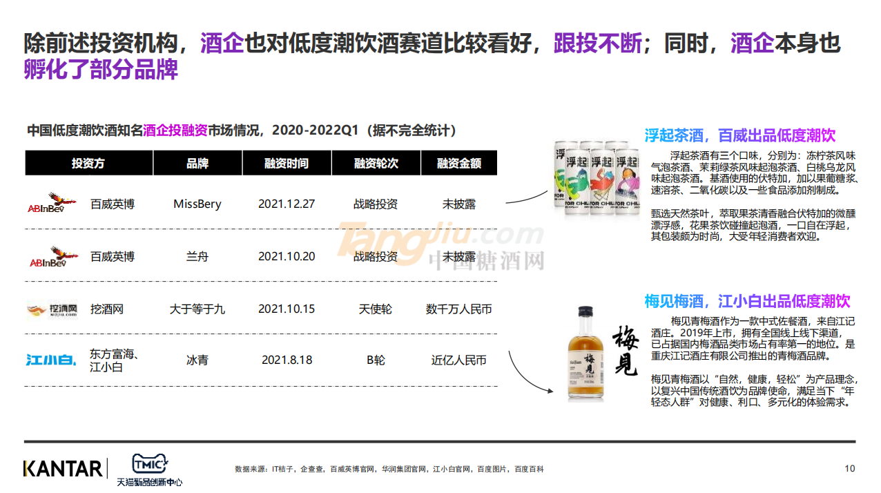The width and height of the screenshot is (881, 493).
Task: Click the page number 10
Action: (x=850, y=469)
